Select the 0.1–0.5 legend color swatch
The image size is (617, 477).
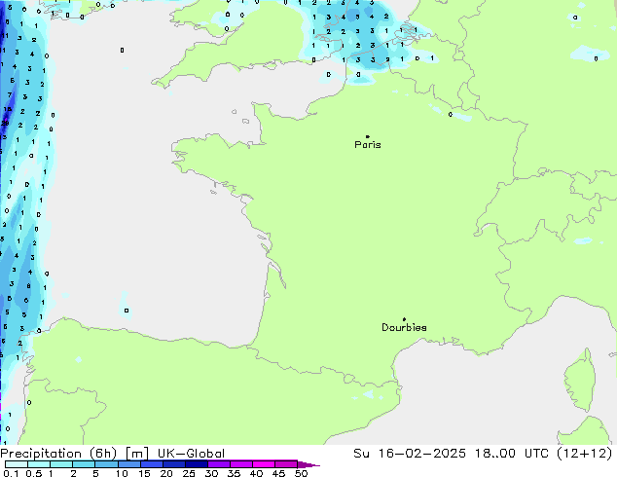tap(17, 464)
